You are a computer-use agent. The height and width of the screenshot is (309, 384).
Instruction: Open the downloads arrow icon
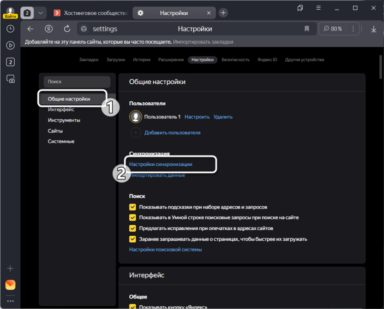[373, 29]
